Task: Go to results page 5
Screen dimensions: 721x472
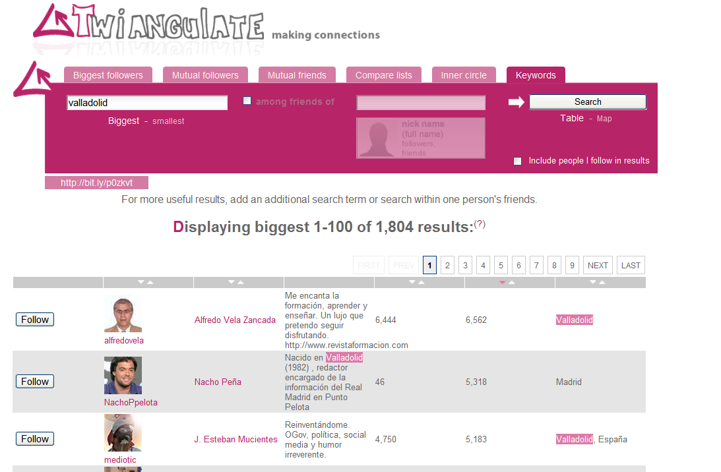Action: 501,265
